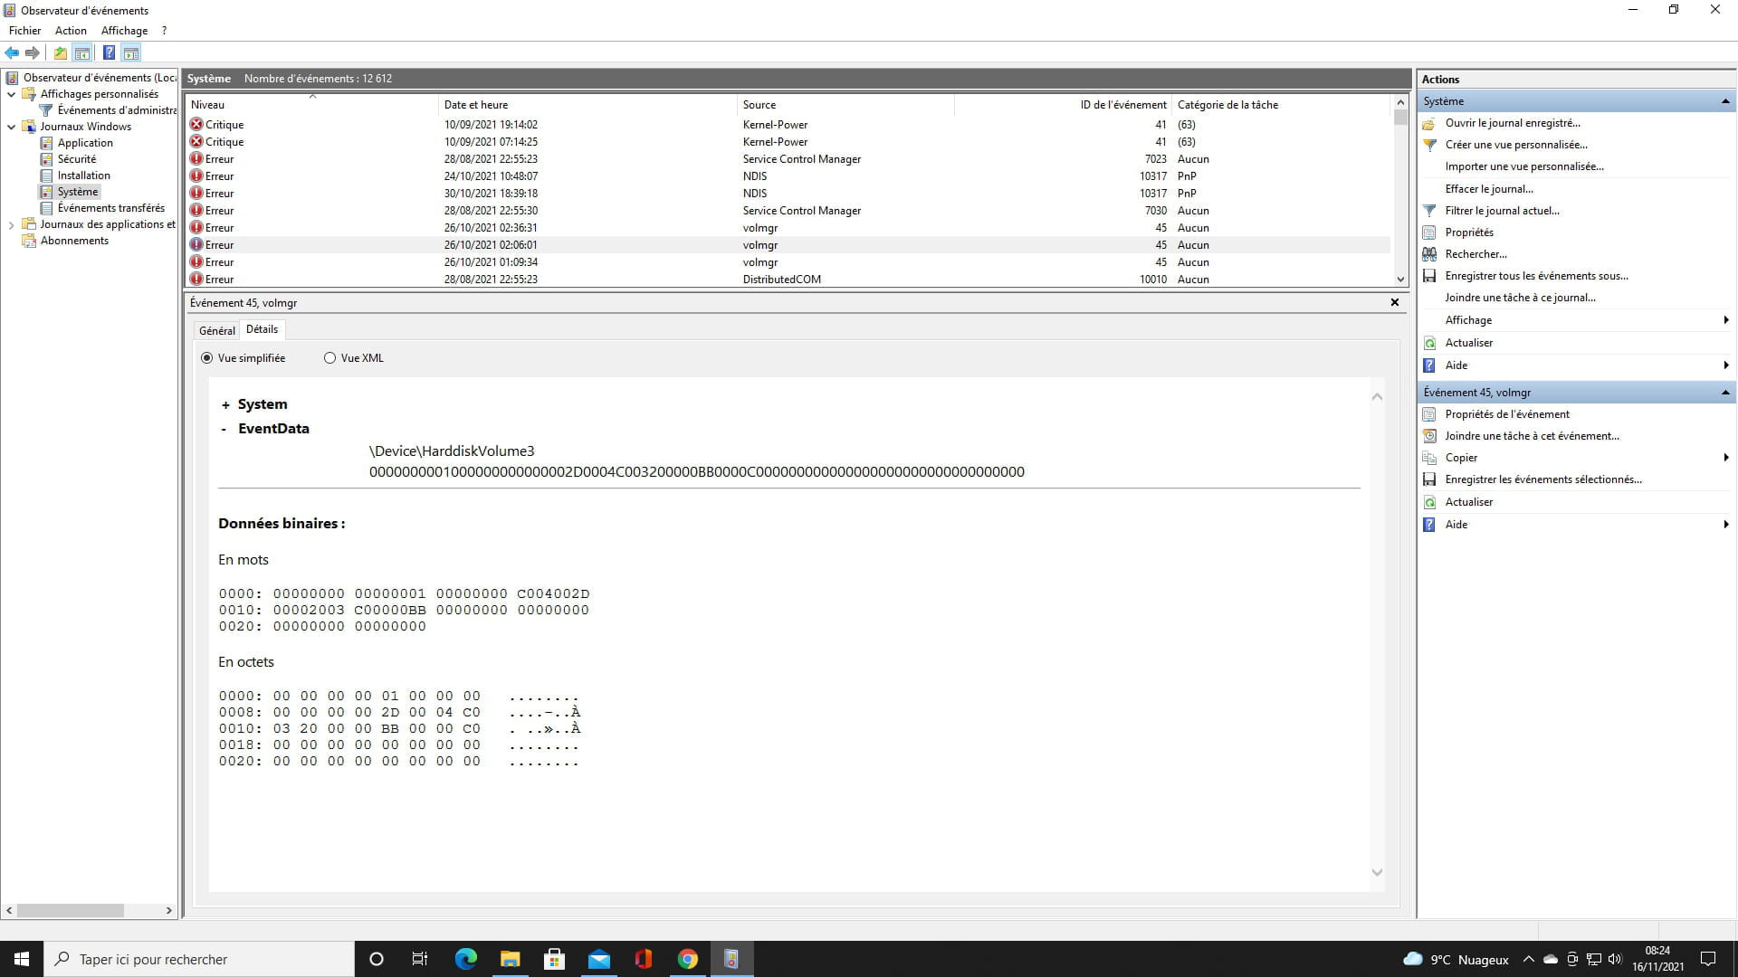This screenshot has width=1738, height=977.
Task: Open the Affichage menu in menu bar
Action: [x=124, y=31]
